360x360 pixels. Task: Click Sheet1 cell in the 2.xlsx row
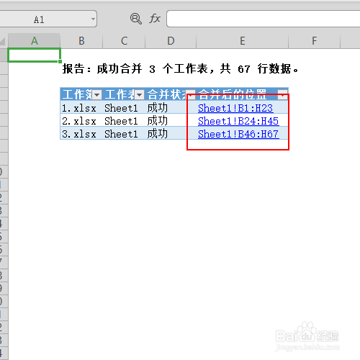[x=124, y=121]
